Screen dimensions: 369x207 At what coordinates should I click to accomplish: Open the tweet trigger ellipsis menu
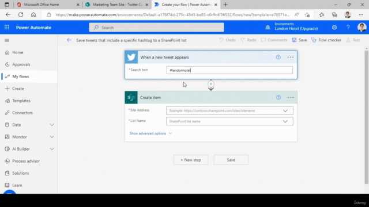pyautogui.click(x=291, y=57)
